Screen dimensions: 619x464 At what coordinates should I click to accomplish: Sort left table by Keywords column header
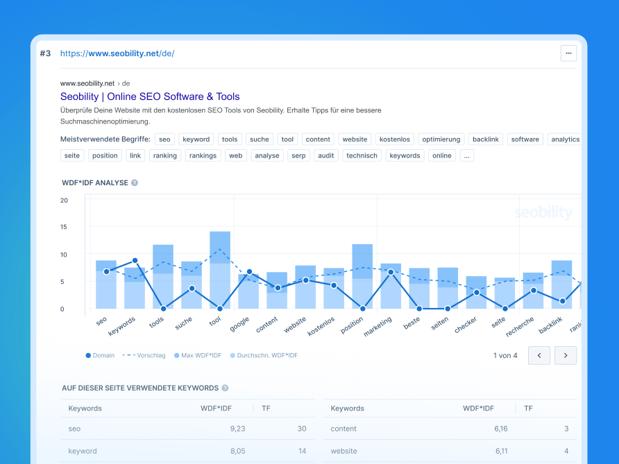pos(85,409)
